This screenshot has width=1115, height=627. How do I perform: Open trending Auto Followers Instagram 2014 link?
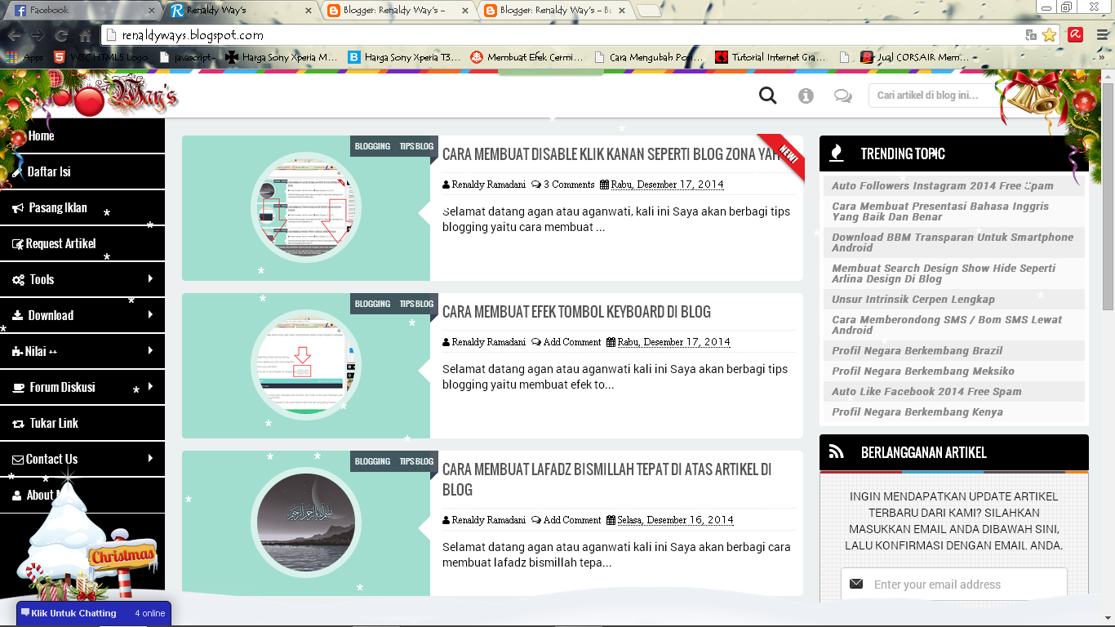point(943,186)
